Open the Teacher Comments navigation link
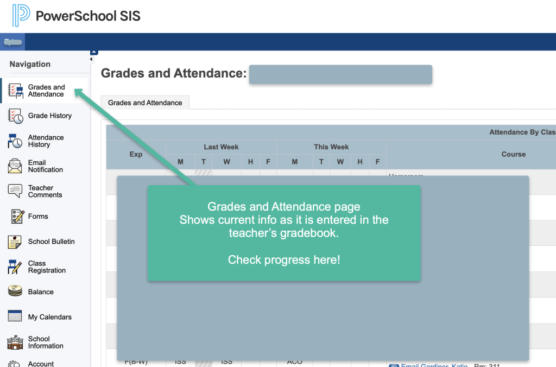Screen dimensions: 556x367 point(45,191)
